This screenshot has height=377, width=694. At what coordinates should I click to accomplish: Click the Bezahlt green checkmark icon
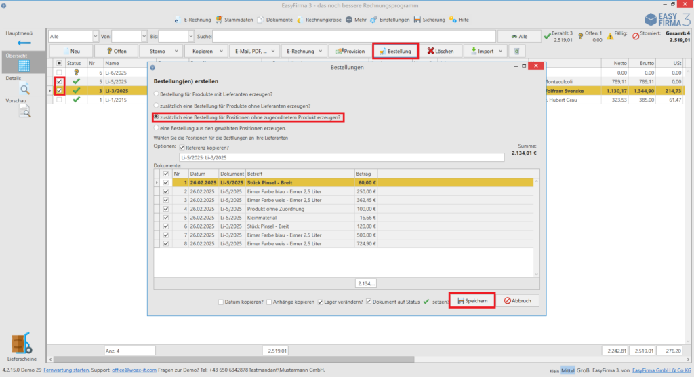coord(547,36)
